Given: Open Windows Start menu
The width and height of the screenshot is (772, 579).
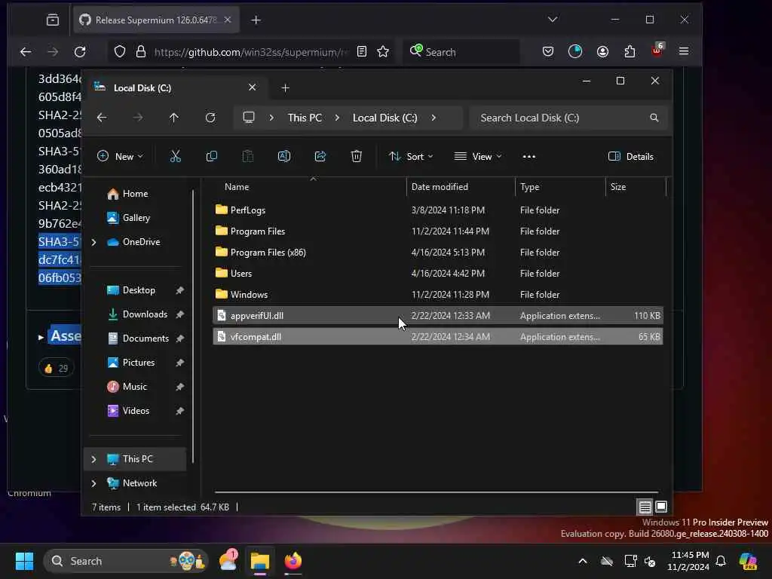Looking at the screenshot, I should pos(24,561).
